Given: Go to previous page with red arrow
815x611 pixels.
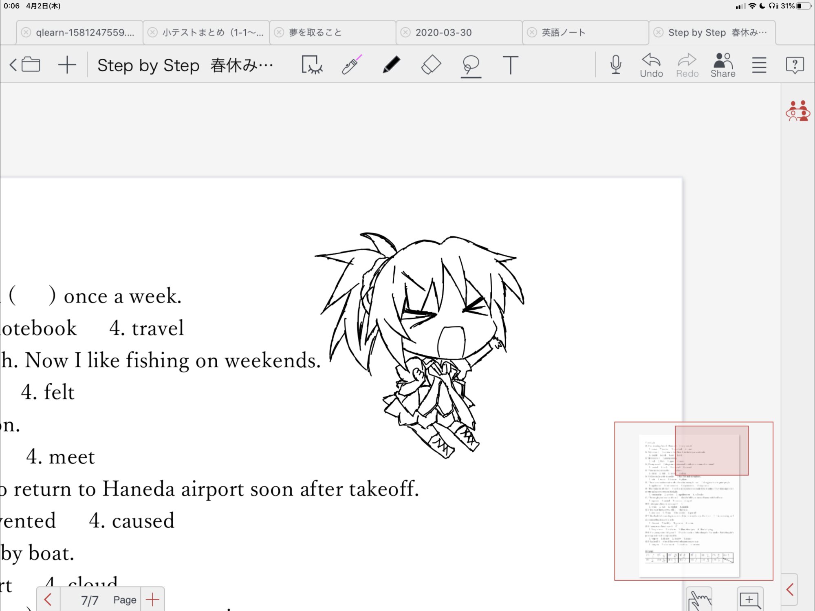Looking at the screenshot, I should coord(48,600).
